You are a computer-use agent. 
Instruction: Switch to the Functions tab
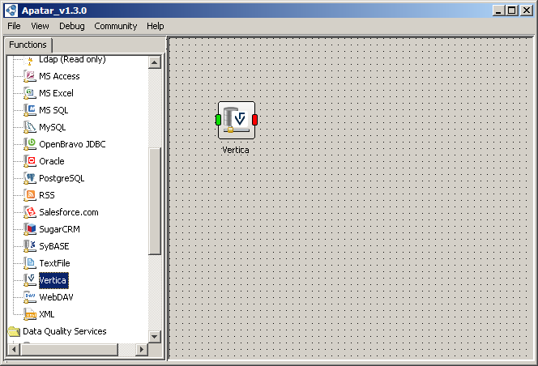click(x=28, y=45)
